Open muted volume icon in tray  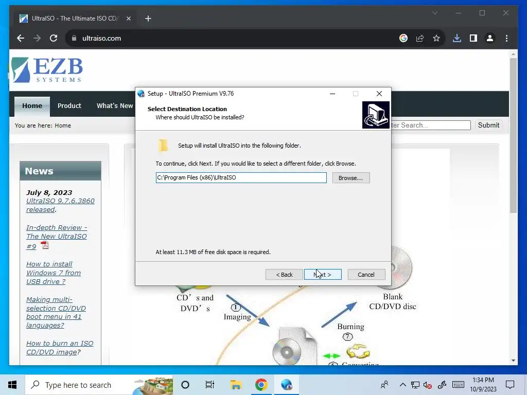(428, 385)
